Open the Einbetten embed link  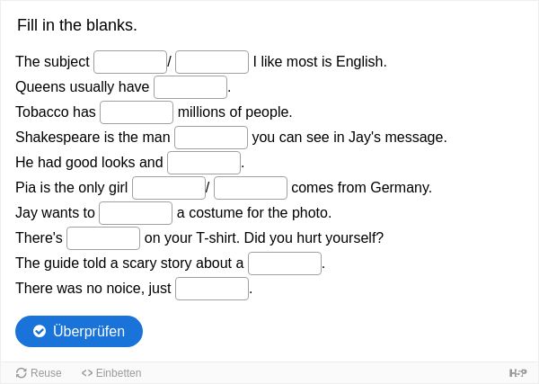[111, 373]
